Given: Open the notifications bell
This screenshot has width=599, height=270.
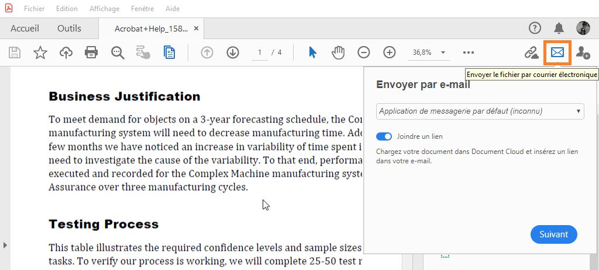Looking at the screenshot, I should tap(559, 28).
